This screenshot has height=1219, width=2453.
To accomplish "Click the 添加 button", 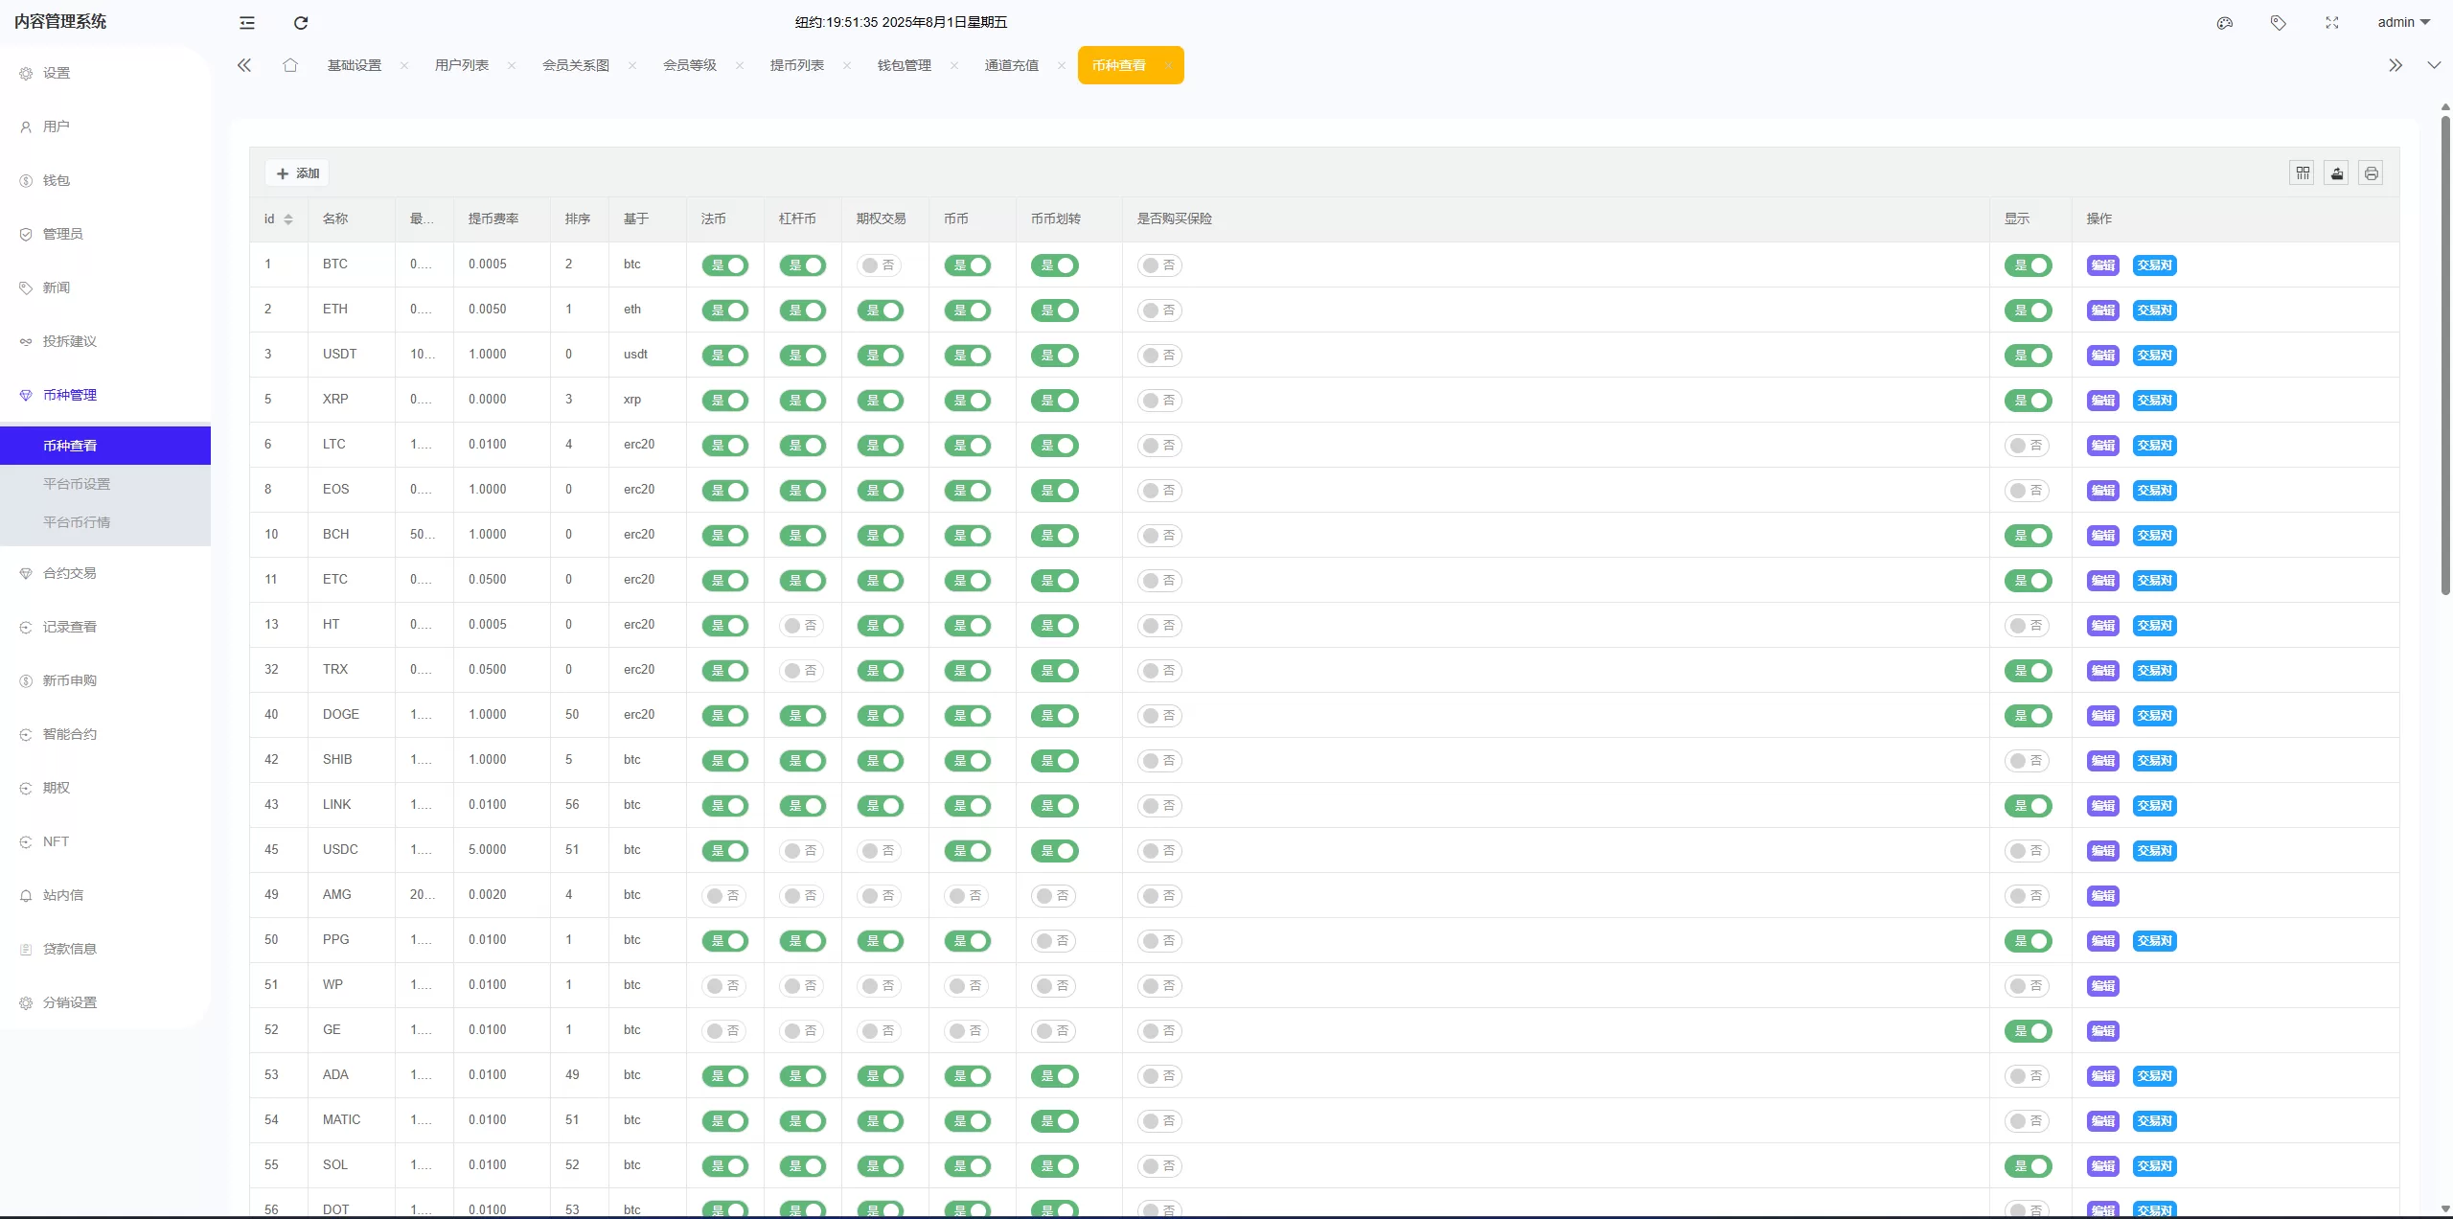I will coord(297,173).
